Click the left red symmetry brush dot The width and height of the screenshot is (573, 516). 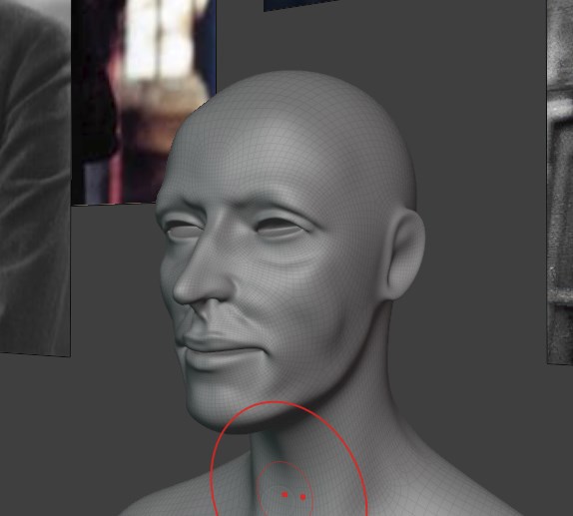coord(285,495)
